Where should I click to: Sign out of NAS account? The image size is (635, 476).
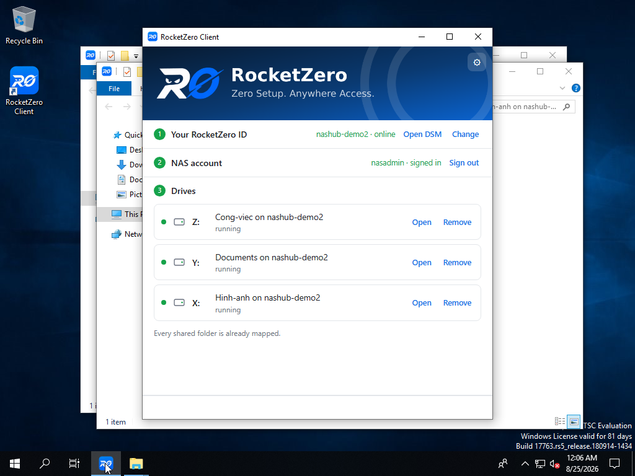[x=464, y=163]
